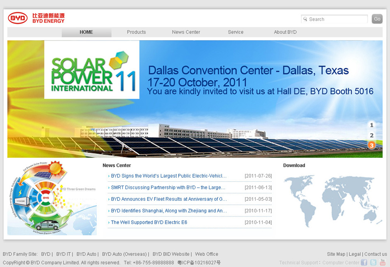Click the CopyRight BYD Company Limited text
Screen dimensions: 390x267
[x=61, y=263]
